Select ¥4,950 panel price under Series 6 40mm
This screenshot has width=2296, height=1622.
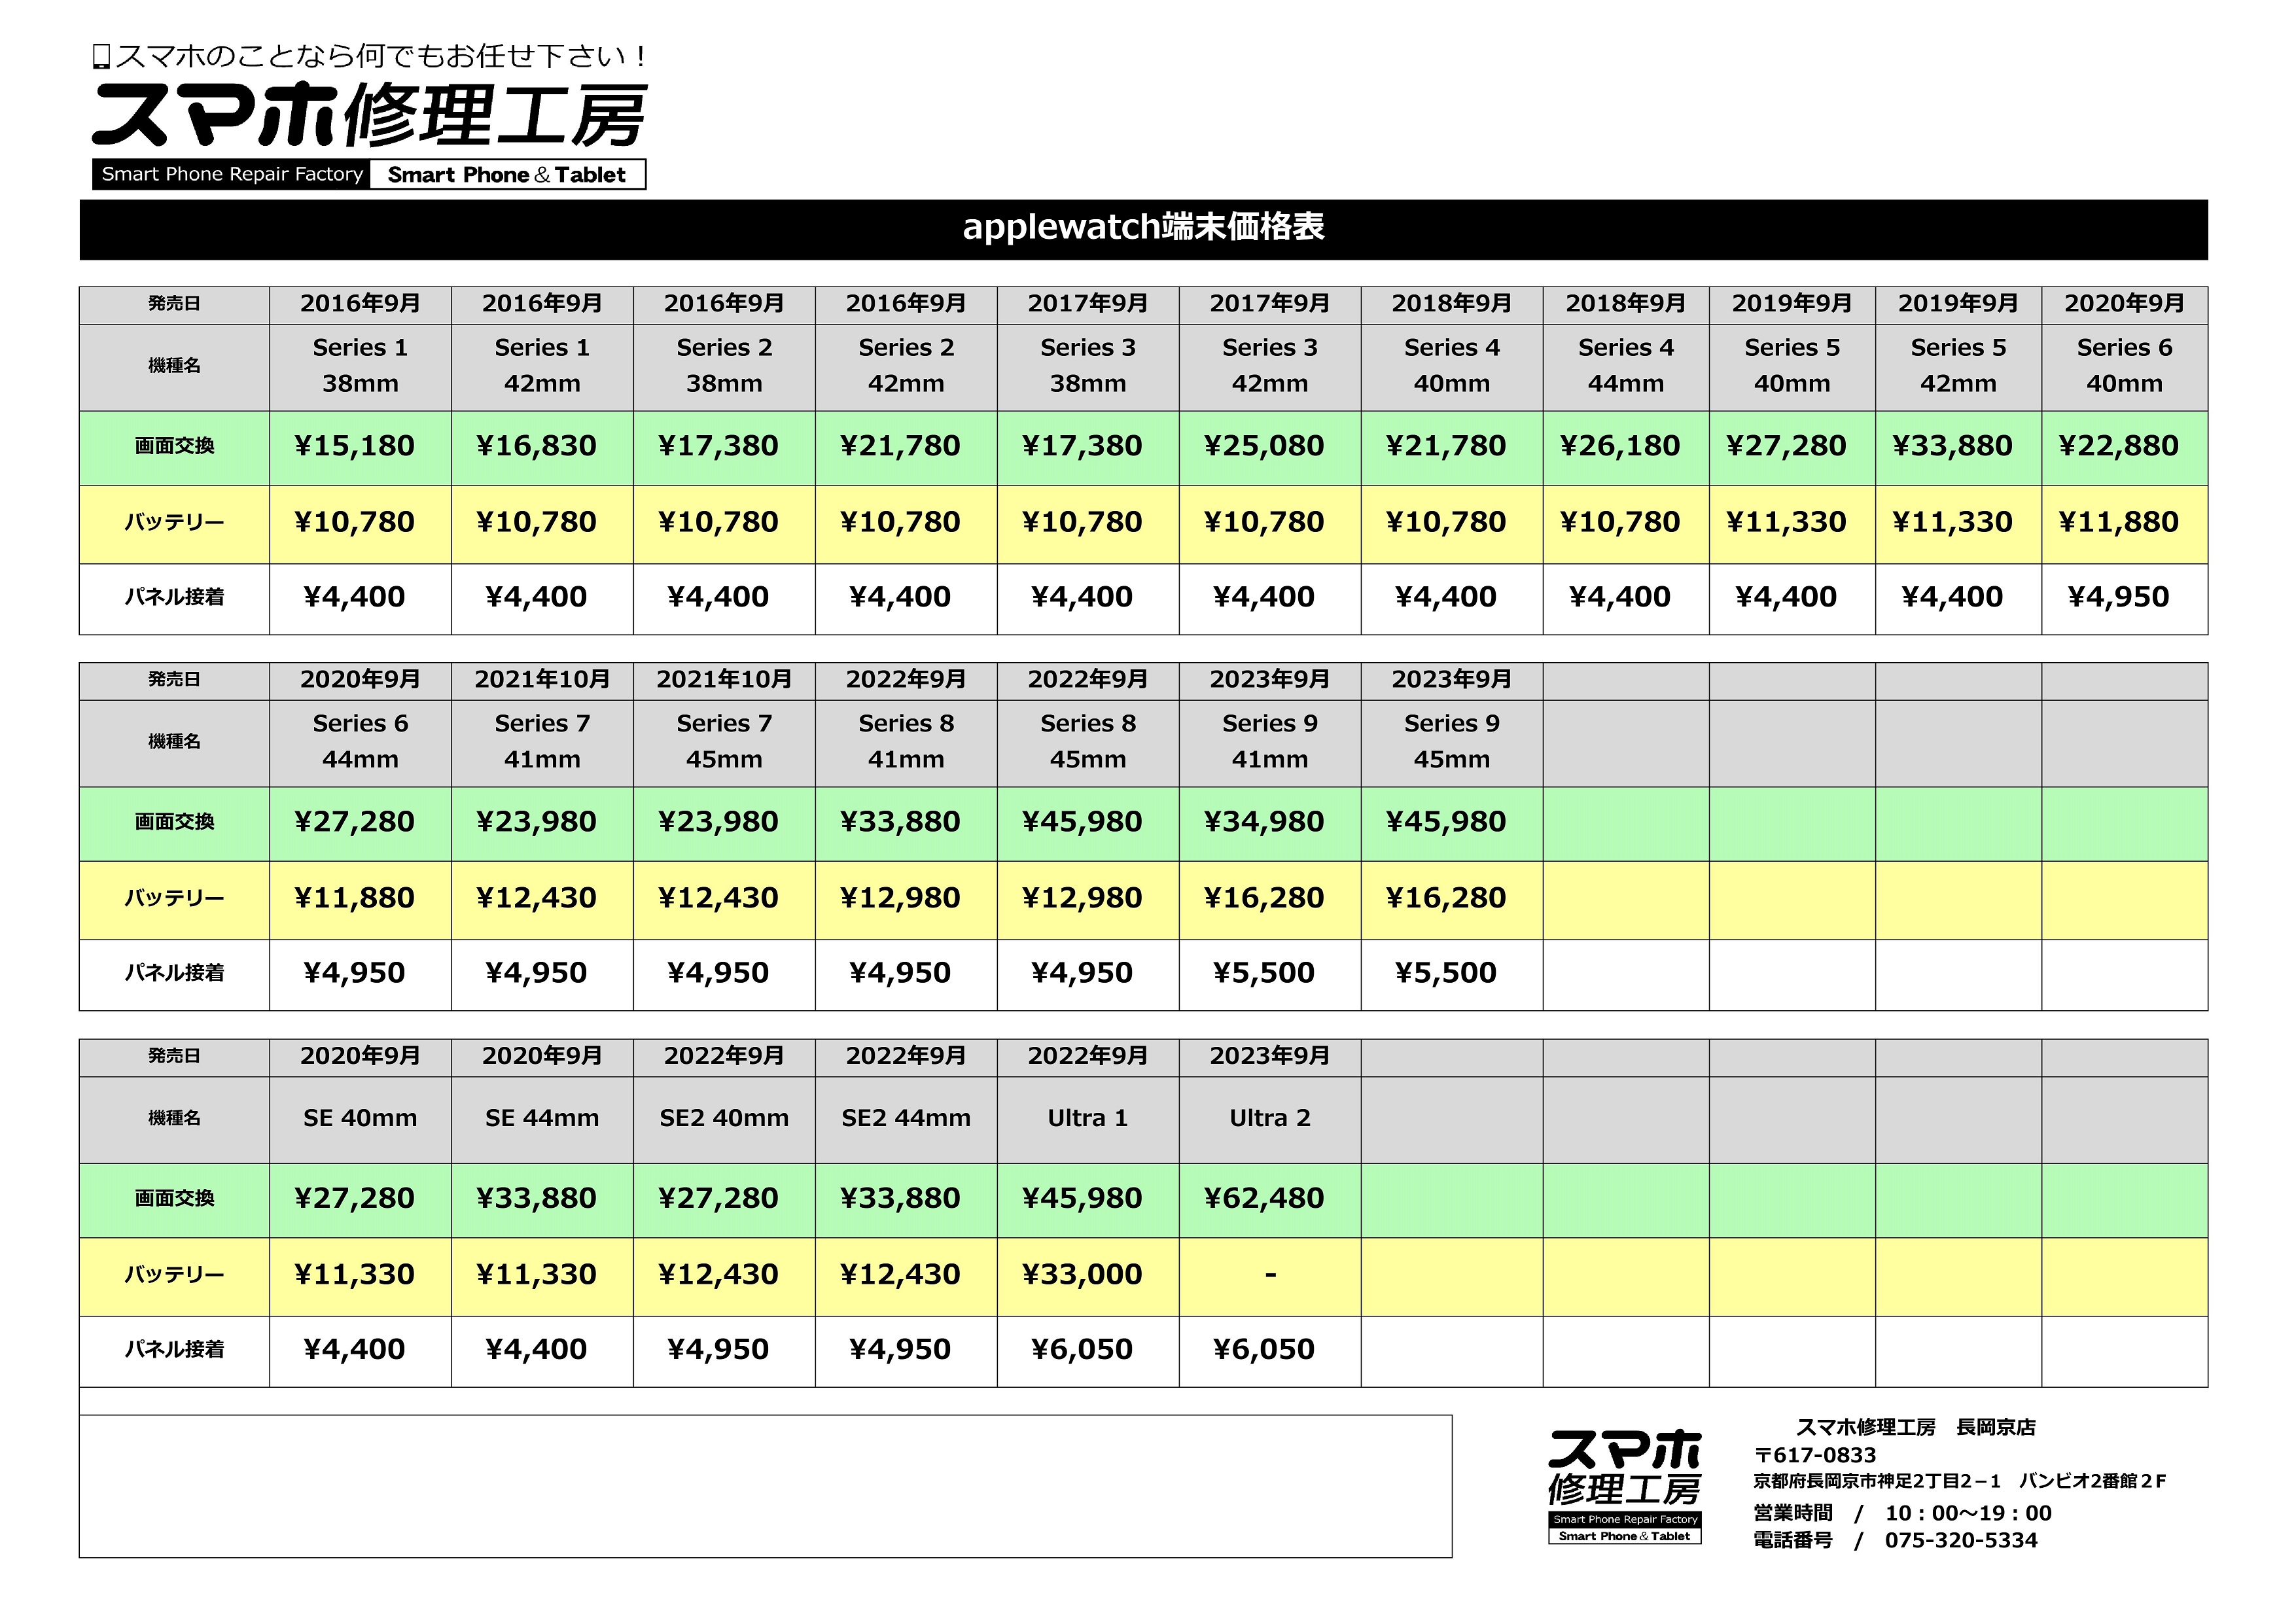point(2118,597)
